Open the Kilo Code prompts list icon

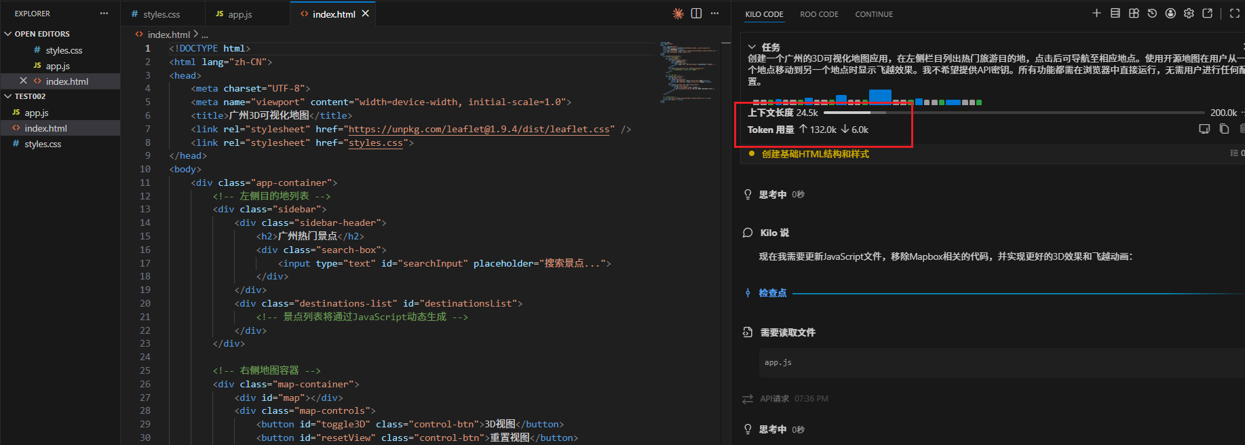click(1115, 13)
